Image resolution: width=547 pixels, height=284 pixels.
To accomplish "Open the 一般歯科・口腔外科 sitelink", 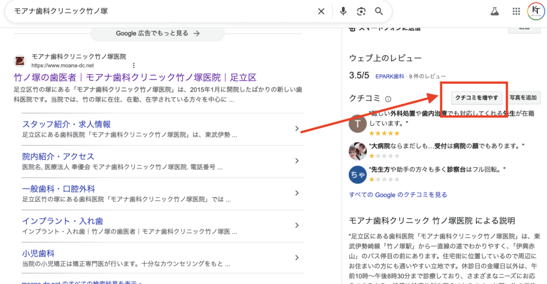I will tap(59, 189).
